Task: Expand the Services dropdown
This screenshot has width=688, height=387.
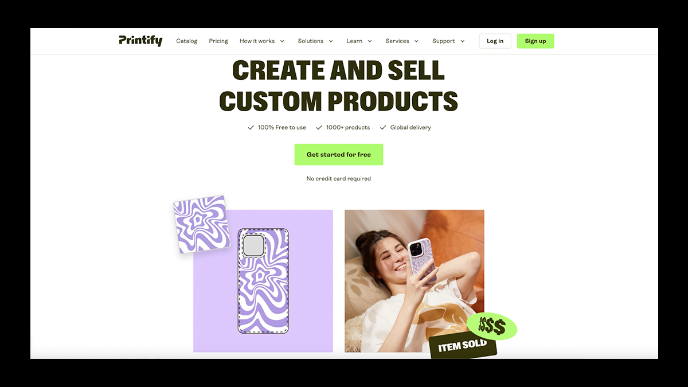Action: (402, 41)
